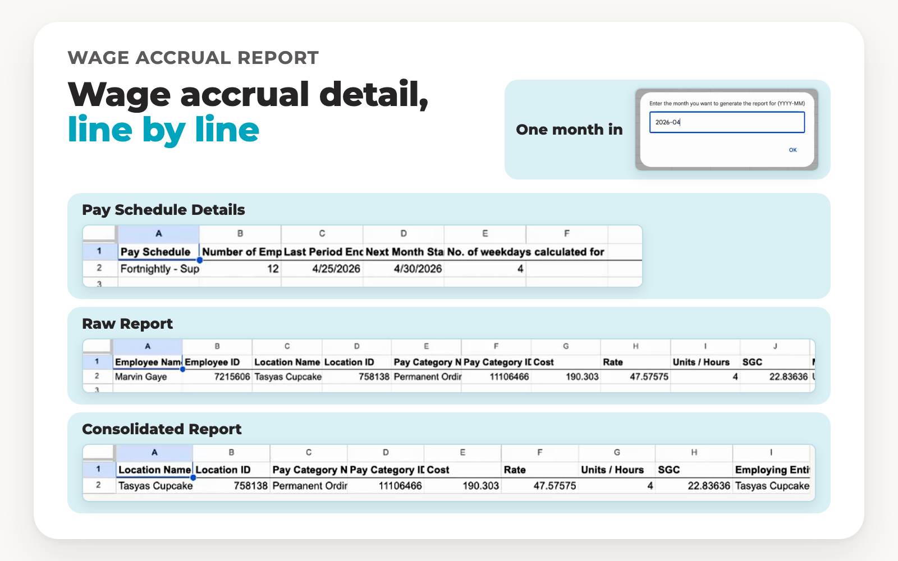Select the 'Fortnightly - Sup' cell
The height and width of the screenshot is (561, 898).
(159, 269)
